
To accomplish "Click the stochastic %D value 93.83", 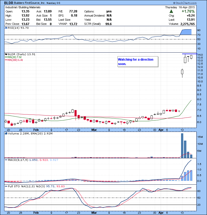I will 60,186.
